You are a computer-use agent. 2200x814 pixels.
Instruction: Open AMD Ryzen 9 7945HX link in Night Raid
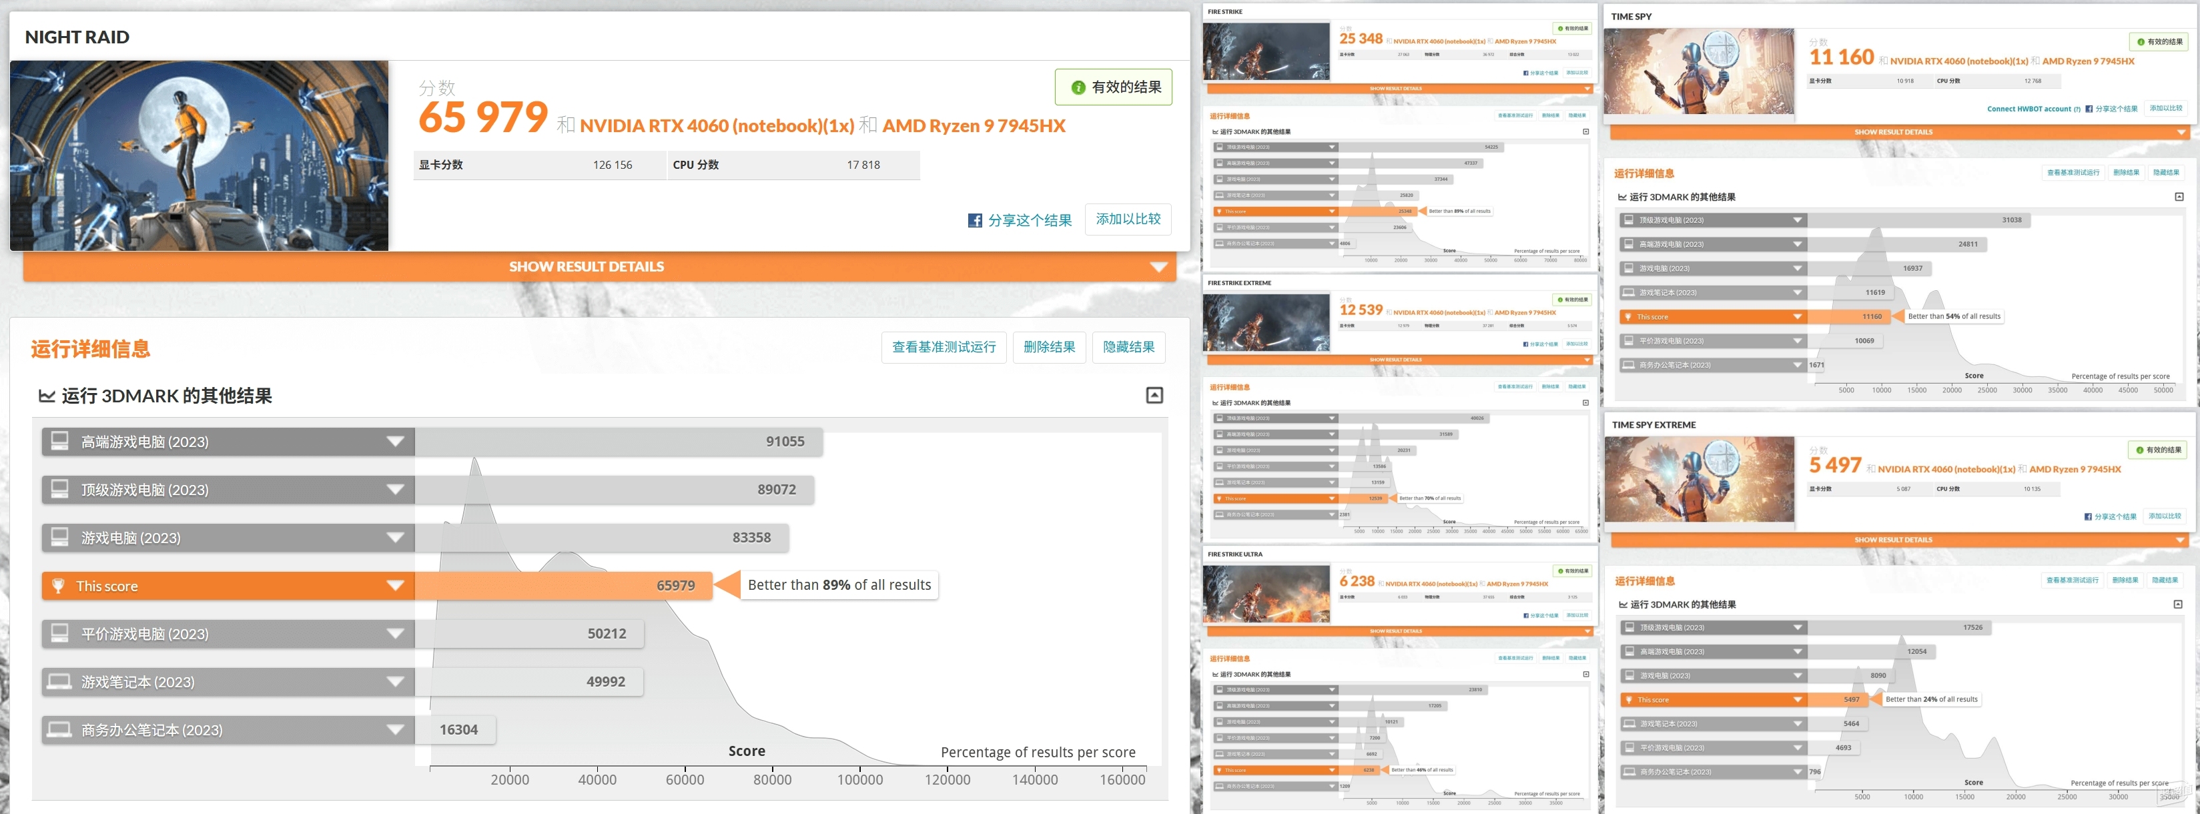[974, 125]
